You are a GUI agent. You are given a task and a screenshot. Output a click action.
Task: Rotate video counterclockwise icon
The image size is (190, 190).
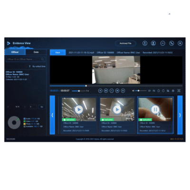coord(159,91)
